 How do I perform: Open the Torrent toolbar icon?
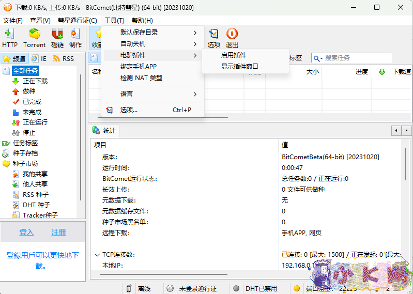[35, 38]
